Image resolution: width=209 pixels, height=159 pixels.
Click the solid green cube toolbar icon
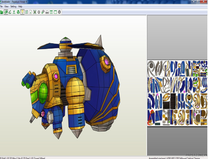pyautogui.click(x=18, y=12)
